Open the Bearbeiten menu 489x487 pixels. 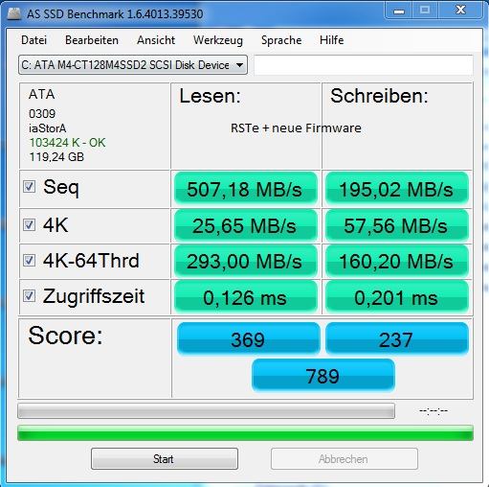pyautogui.click(x=92, y=40)
